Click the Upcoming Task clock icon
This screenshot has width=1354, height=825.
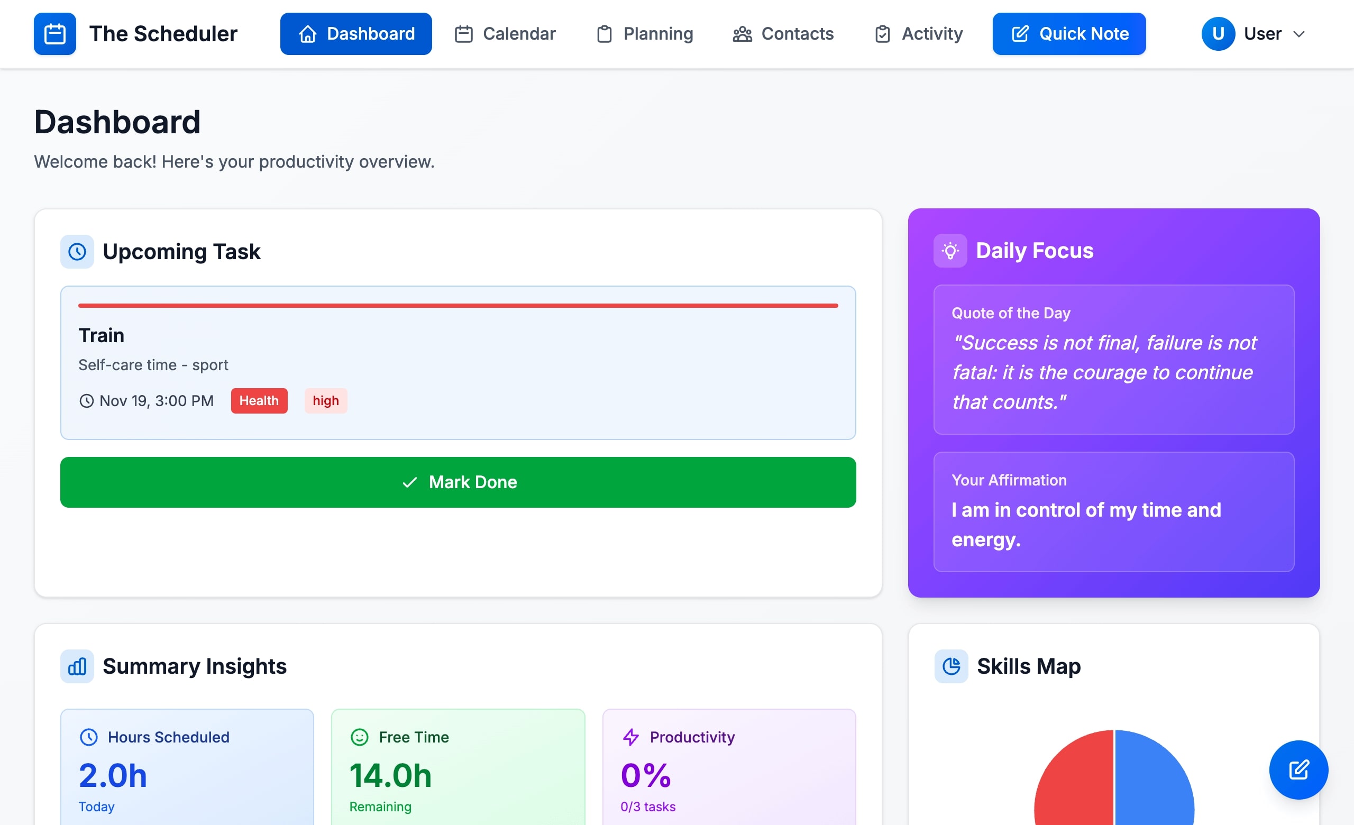(77, 252)
